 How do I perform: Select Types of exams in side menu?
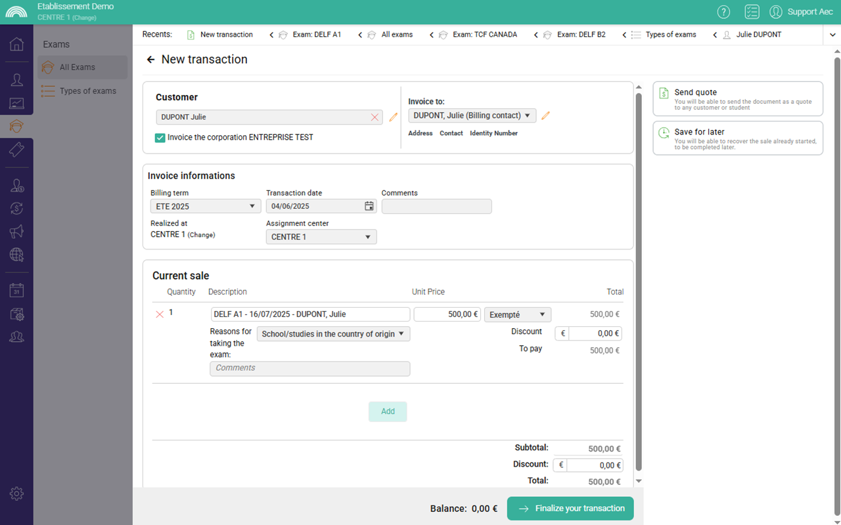[x=87, y=91]
